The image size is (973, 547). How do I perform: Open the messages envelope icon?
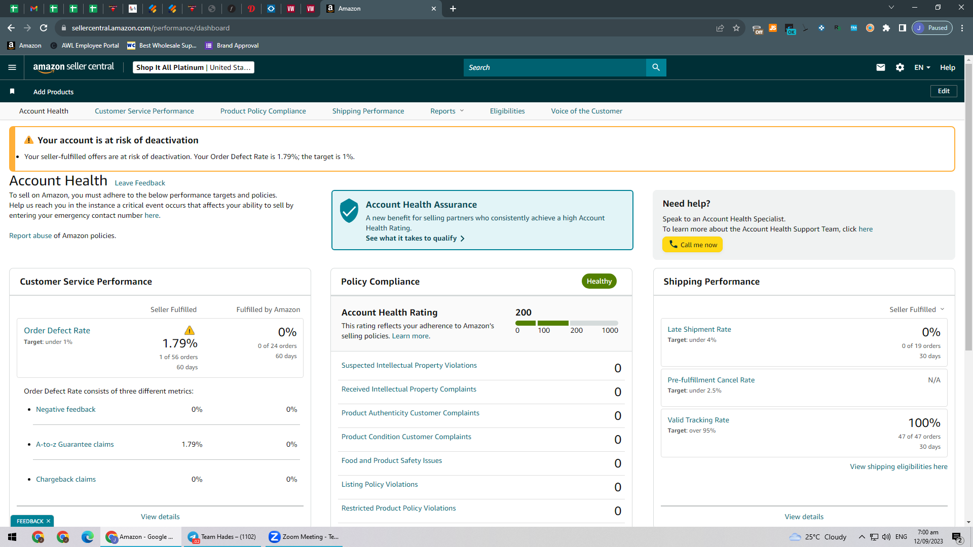[x=881, y=67]
